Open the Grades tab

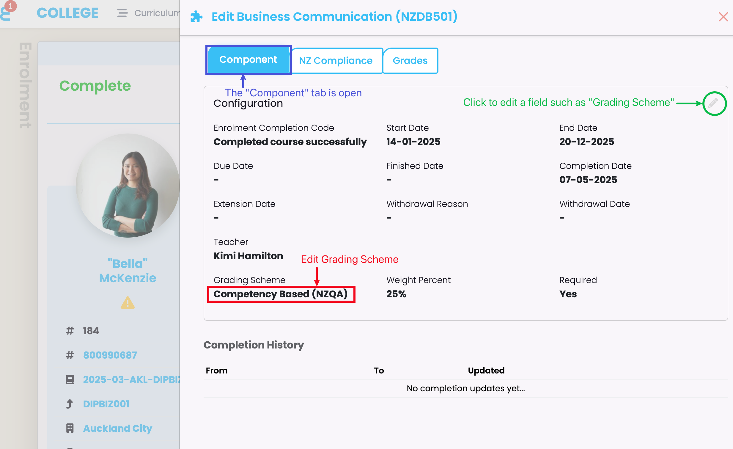410,60
